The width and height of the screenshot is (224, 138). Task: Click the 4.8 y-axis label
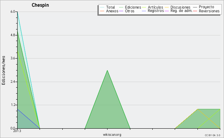(x=13, y=35)
